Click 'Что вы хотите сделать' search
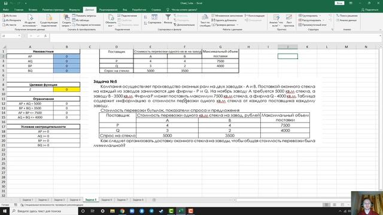 [182, 10]
